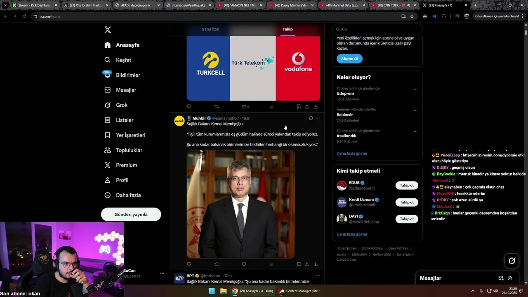Bookmark the telecom operators image post
This screenshot has width=528, height=297.
(299, 106)
